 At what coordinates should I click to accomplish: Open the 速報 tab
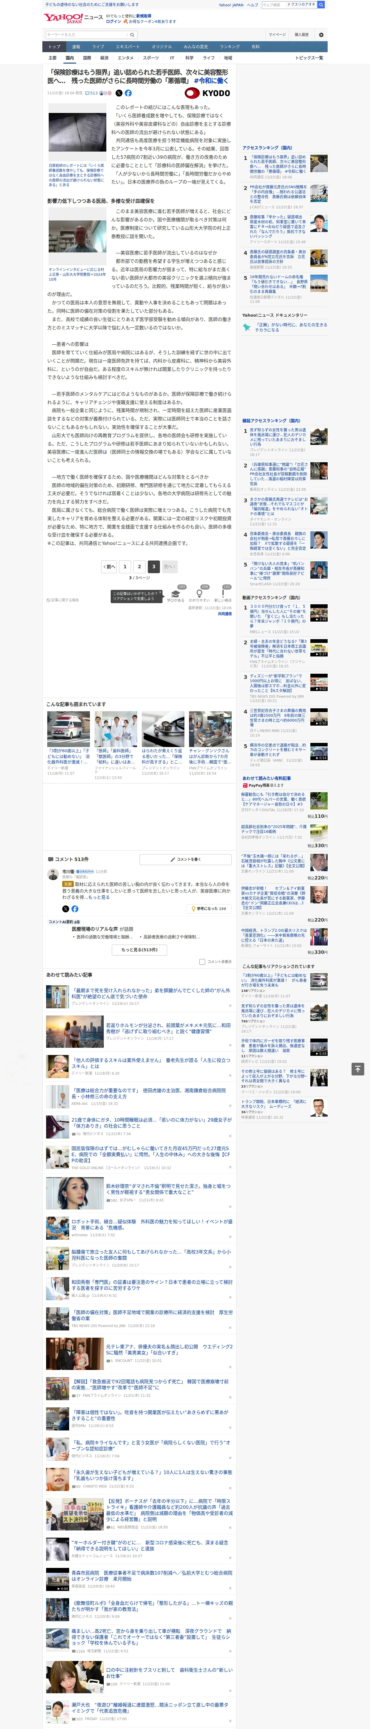pyautogui.click(x=76, y=47)
